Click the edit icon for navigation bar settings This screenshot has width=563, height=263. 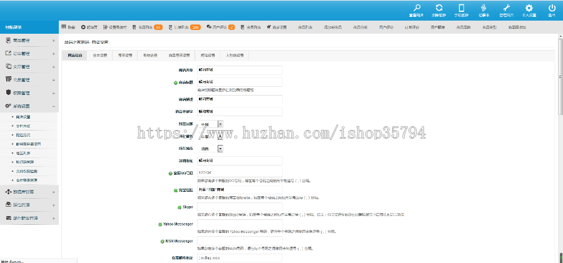106,27
